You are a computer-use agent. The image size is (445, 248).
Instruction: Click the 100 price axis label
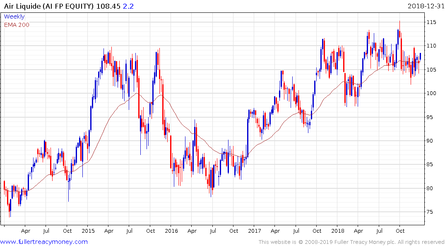coord(431,93)
